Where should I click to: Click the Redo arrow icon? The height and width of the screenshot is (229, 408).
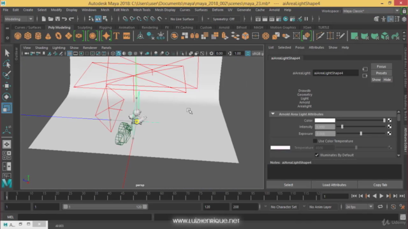tap(71, 19)
